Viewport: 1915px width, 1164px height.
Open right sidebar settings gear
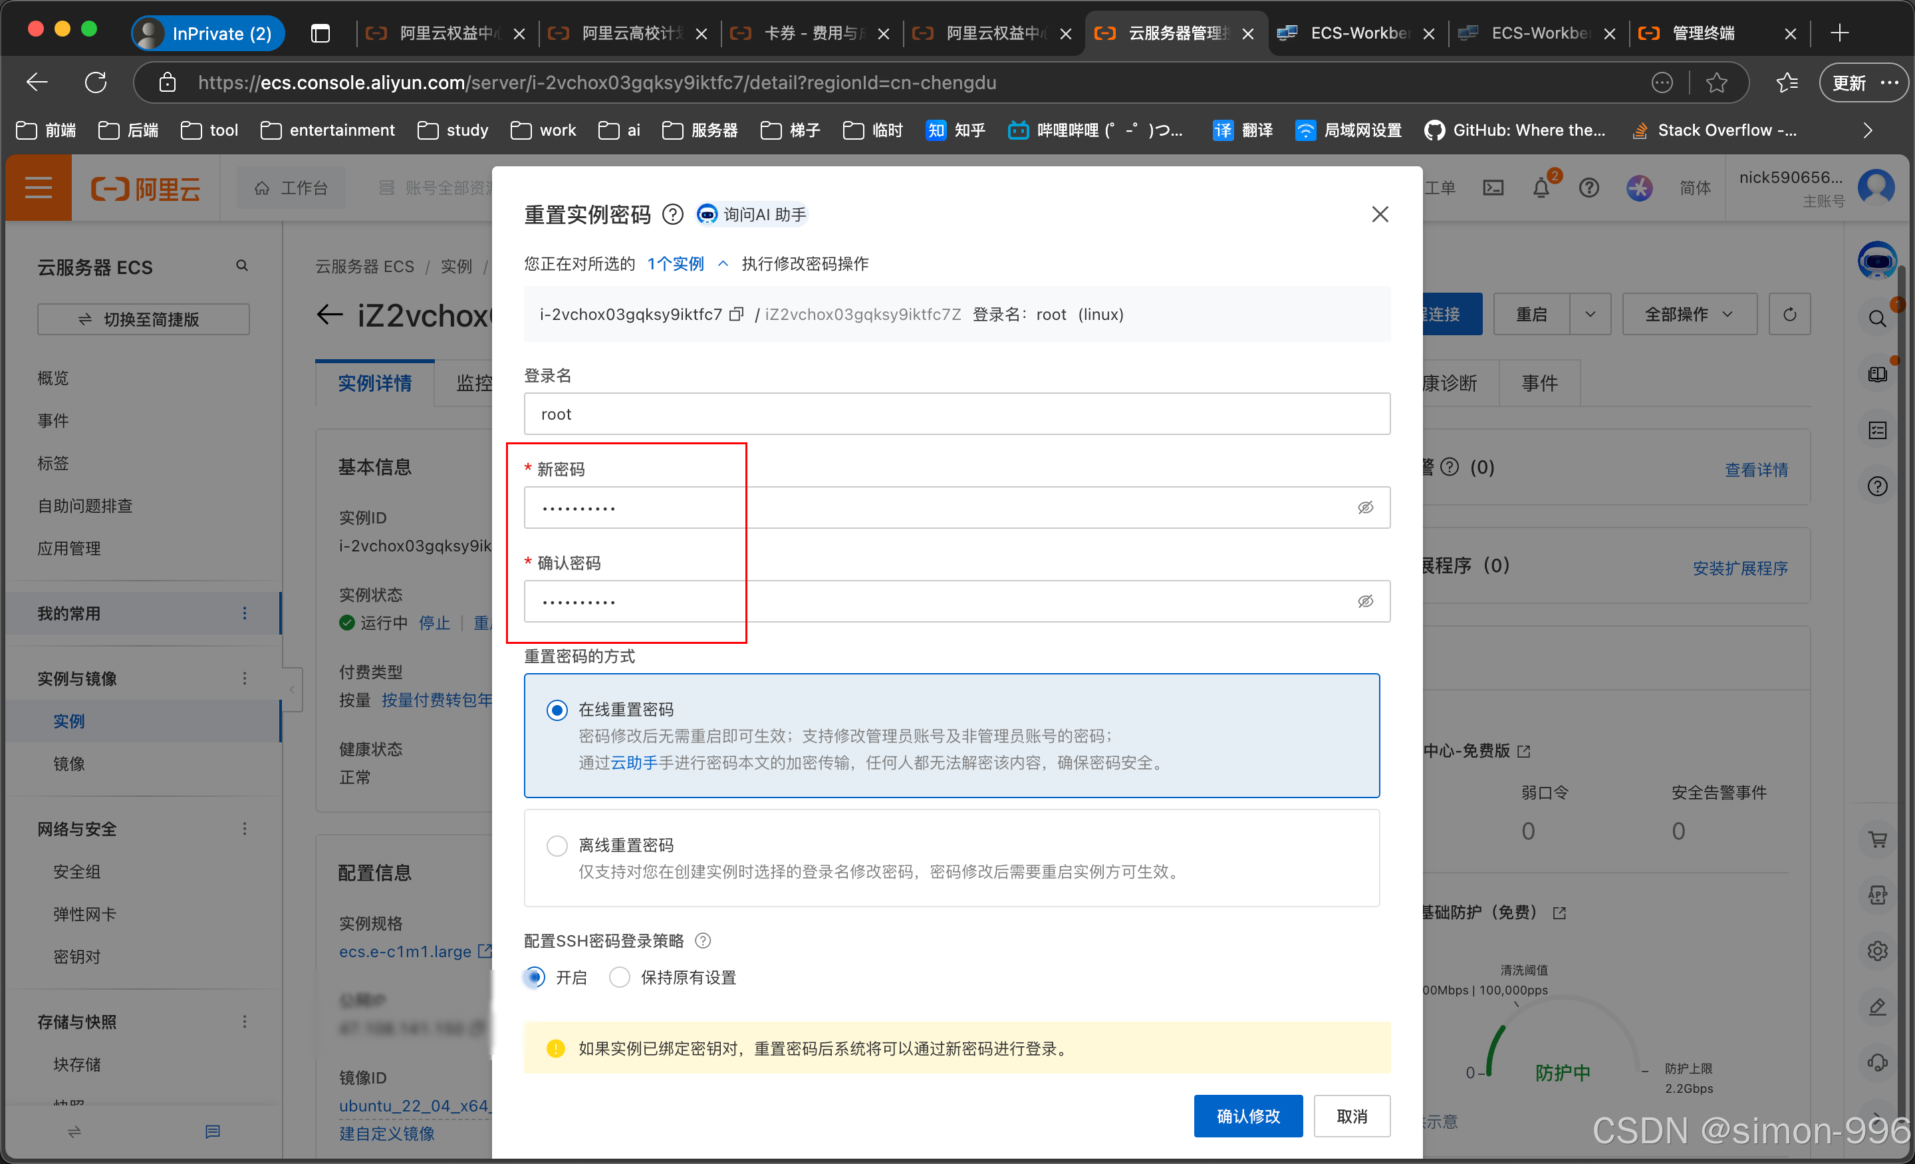point(1877,951)
